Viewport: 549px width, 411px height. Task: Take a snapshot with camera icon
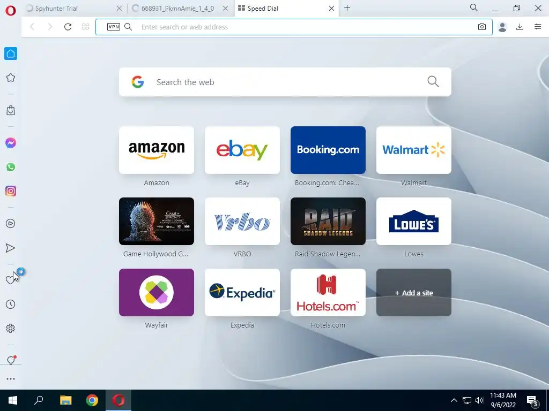click(x=482, y=27)
